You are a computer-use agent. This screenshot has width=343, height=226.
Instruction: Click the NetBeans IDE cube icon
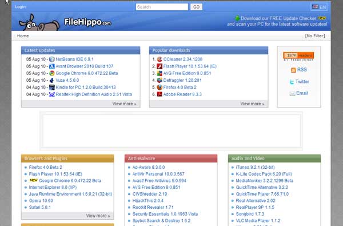(x=52, y=60)
